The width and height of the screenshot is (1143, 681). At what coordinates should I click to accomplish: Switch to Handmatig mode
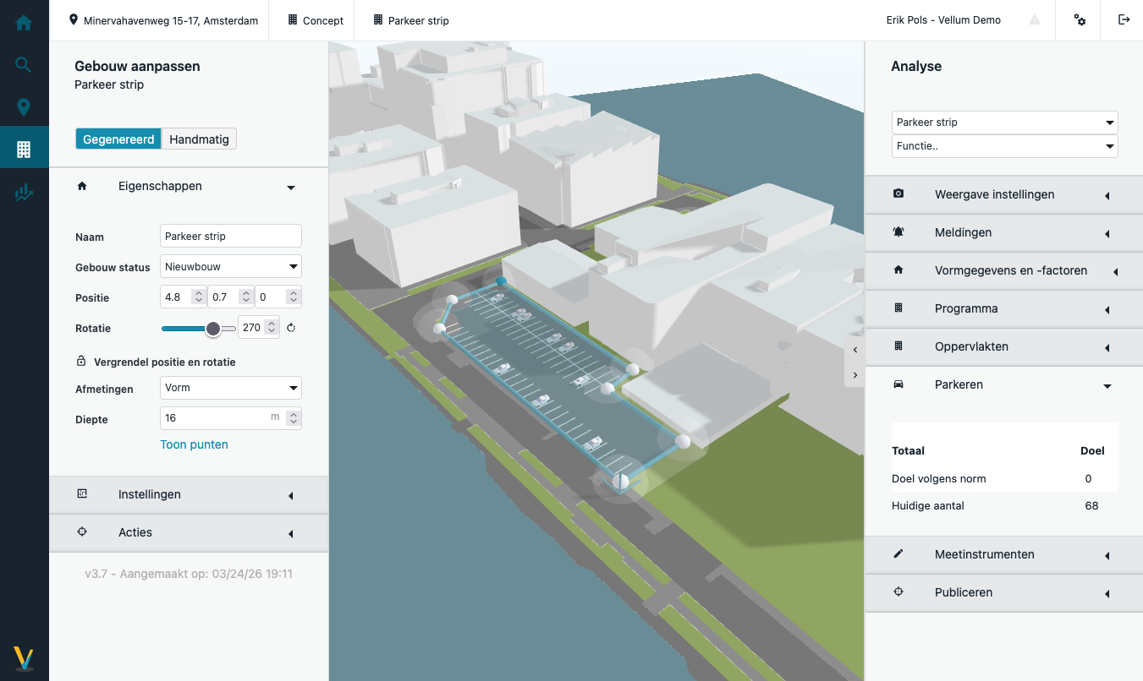pyautogui.click(x=199, y=139)
